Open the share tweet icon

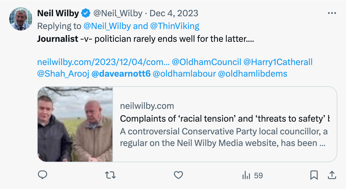click(332, 175)
